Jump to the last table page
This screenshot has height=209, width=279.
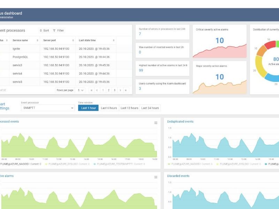[126, 90]
